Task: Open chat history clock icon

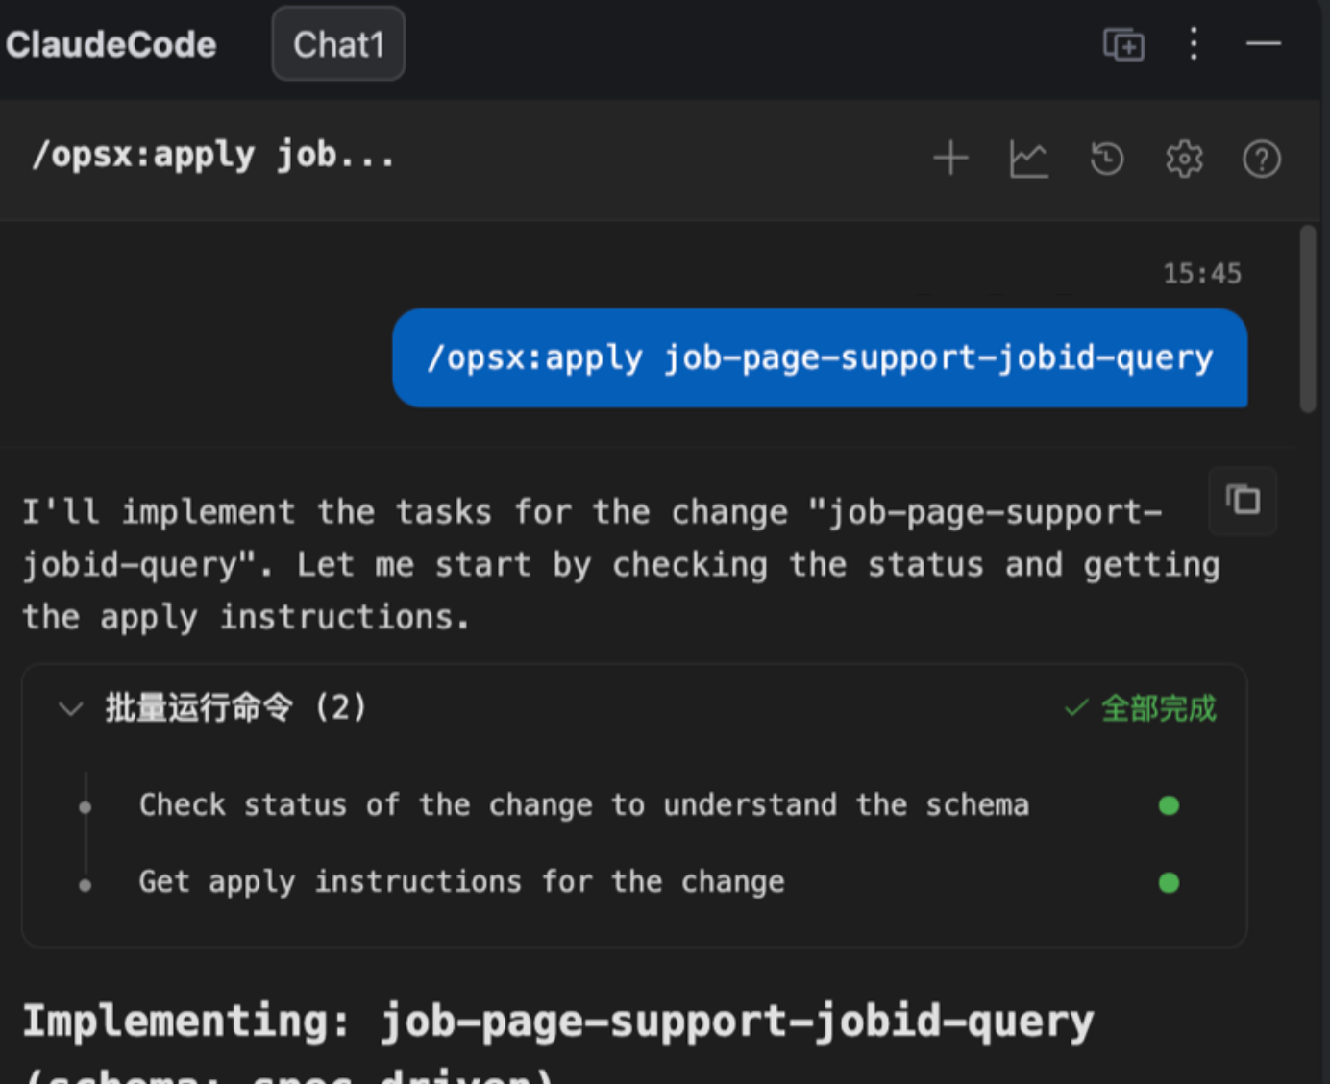Action: (x=1107, y=159)
